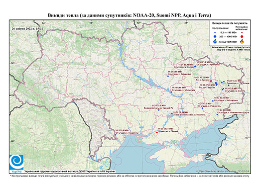Click the blue flame legend icon
The image size is (259, 183).
point(215,41)
